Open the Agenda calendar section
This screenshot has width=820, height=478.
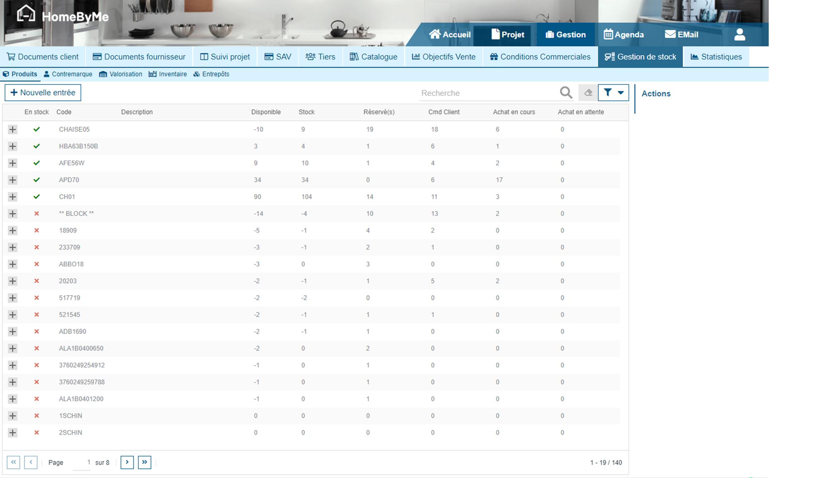tap(624, 35)
